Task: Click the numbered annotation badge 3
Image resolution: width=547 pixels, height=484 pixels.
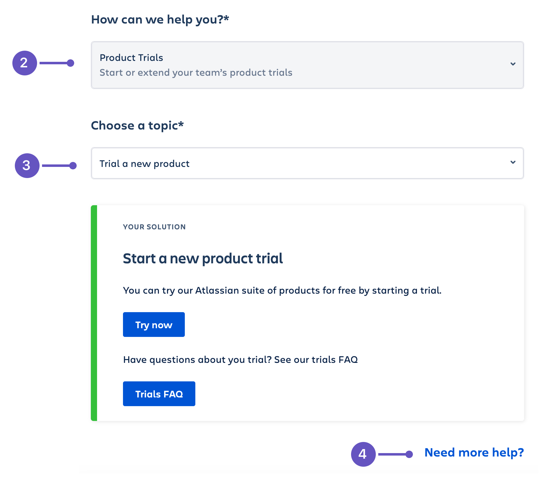Action: [x=27, y=166]
